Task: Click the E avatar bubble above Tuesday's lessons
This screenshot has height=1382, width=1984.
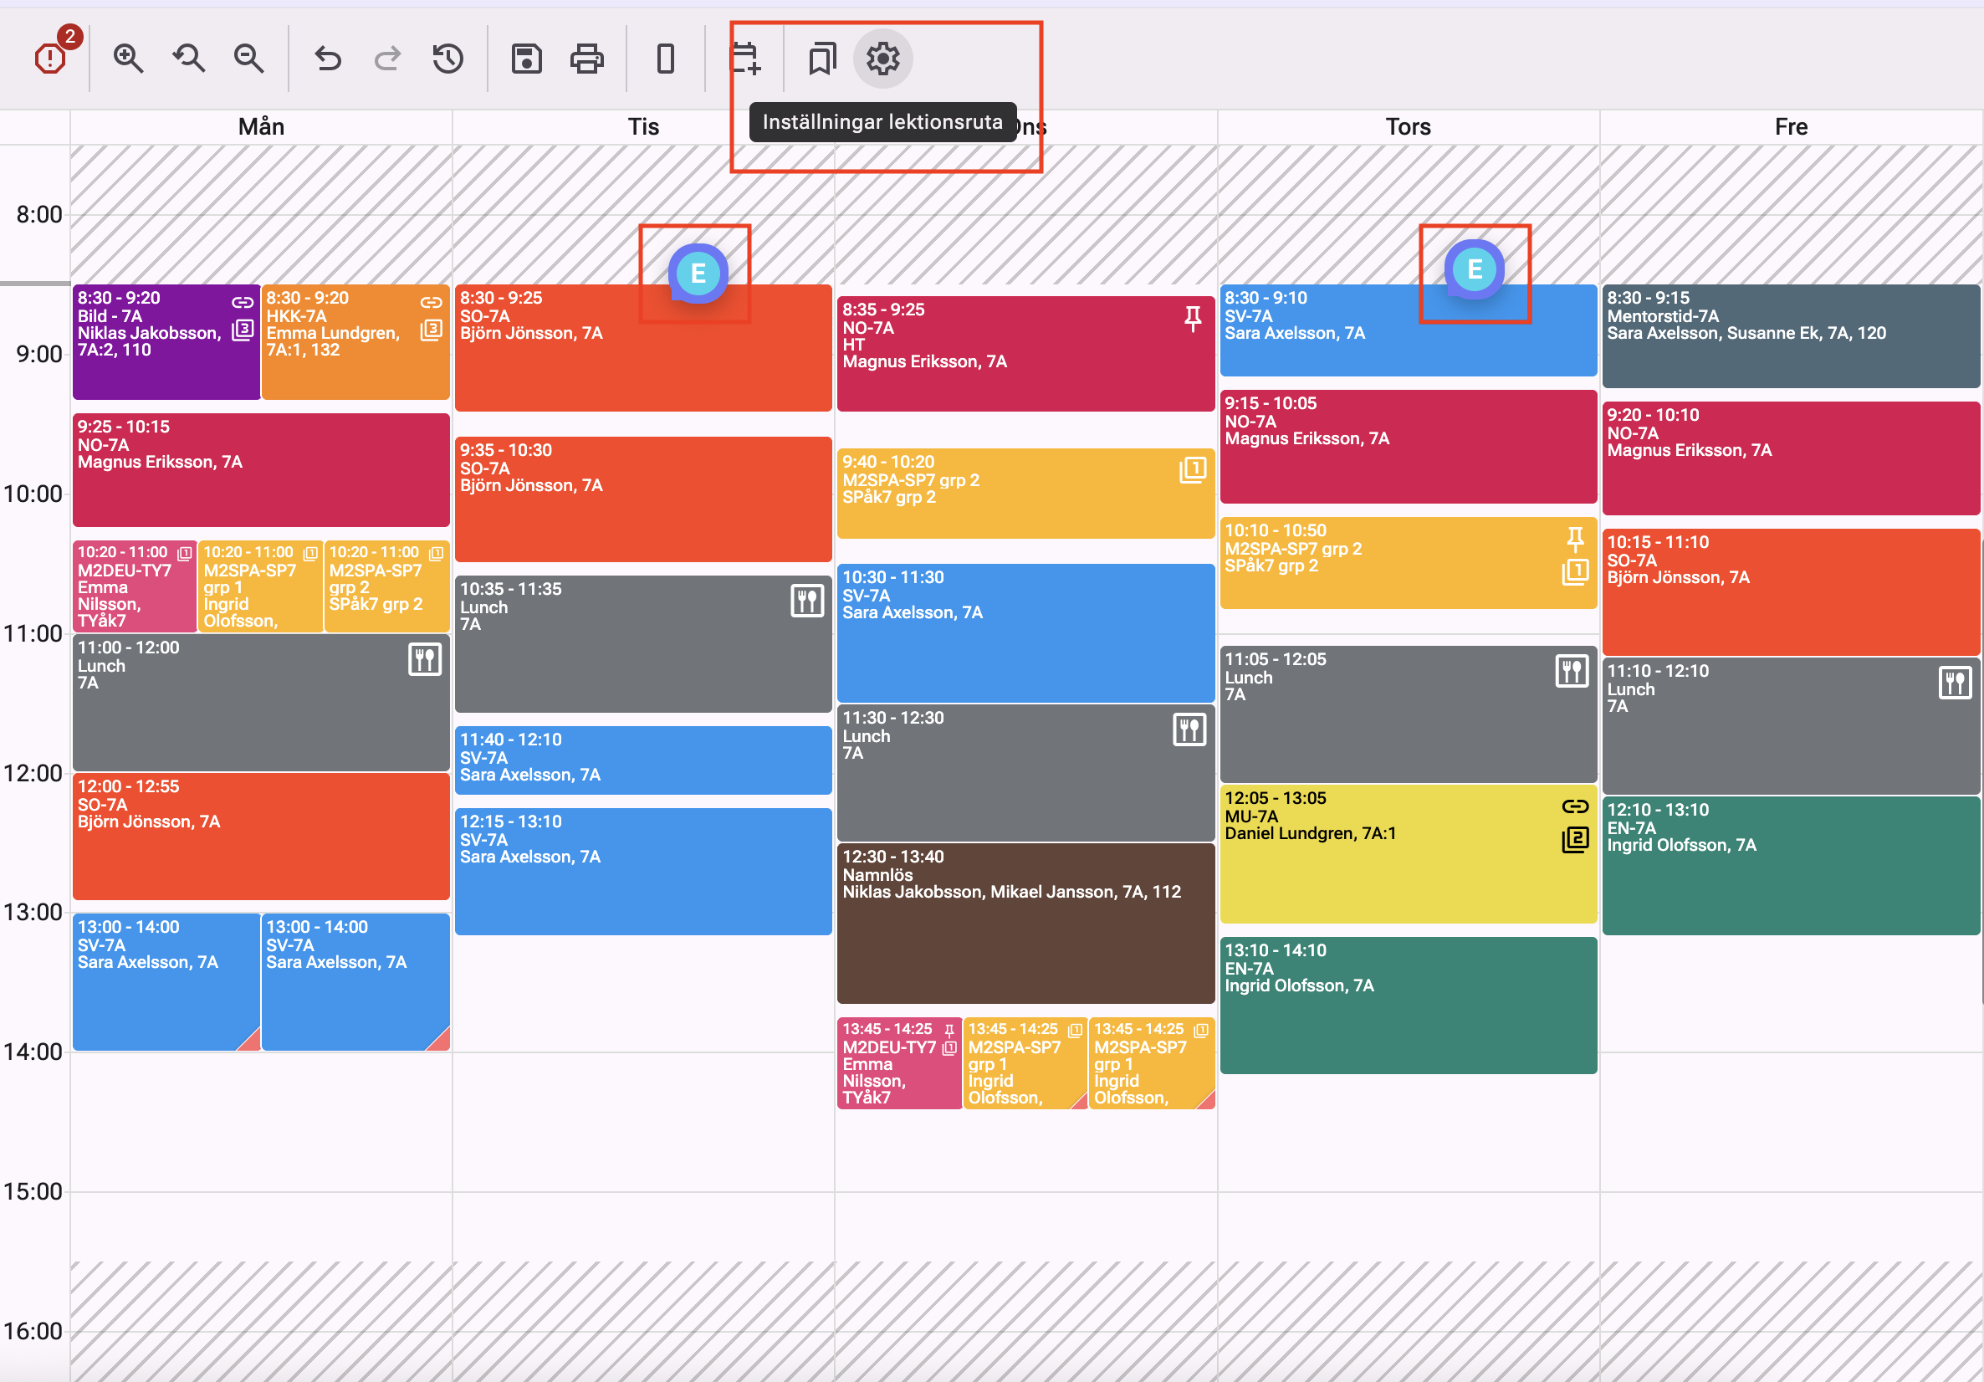Action: (x=698, y=273)
